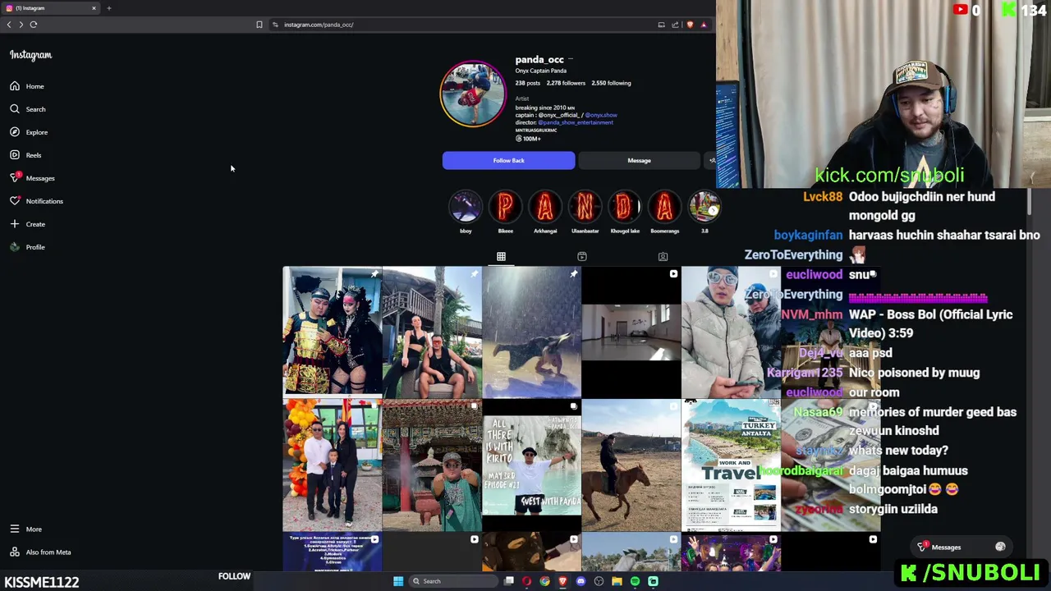Open family photo with balloons post
The height and width of the screenshot is (591, 1051).
pos(333,465)
